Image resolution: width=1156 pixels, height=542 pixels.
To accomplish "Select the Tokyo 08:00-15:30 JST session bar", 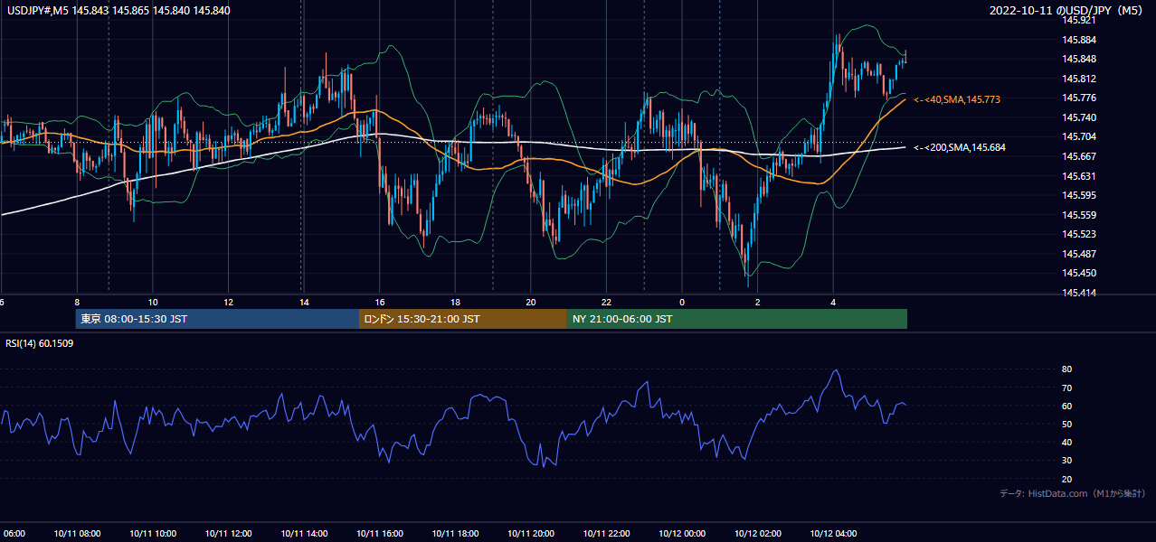I will [217, 319].
